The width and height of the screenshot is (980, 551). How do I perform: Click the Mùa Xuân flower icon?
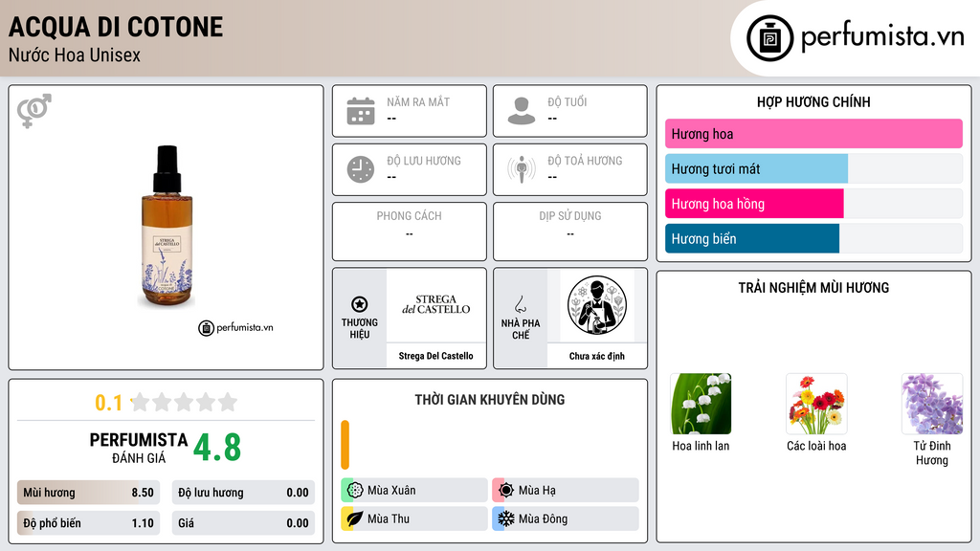(355, 491)
